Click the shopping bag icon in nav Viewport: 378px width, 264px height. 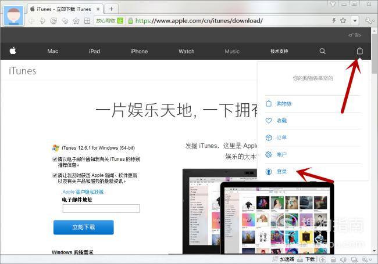pos(359,51)
